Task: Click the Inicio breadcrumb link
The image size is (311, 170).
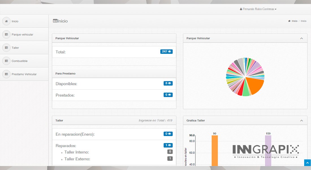Action: click(295, 21)
